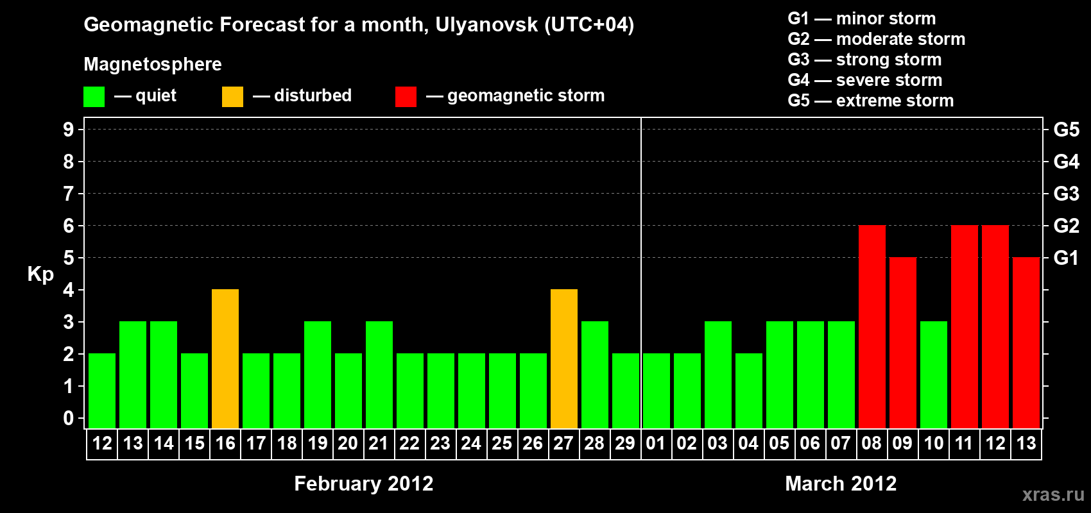Click the green bar for March 05
This screenshot has width=1091, height=513.
point(780,375)
